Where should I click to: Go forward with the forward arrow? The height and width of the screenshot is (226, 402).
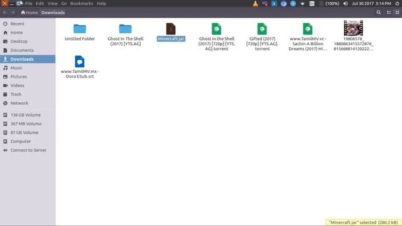[x=13, y=13]
